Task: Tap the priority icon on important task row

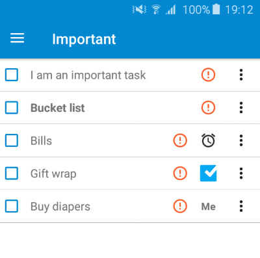Action: 208,75
